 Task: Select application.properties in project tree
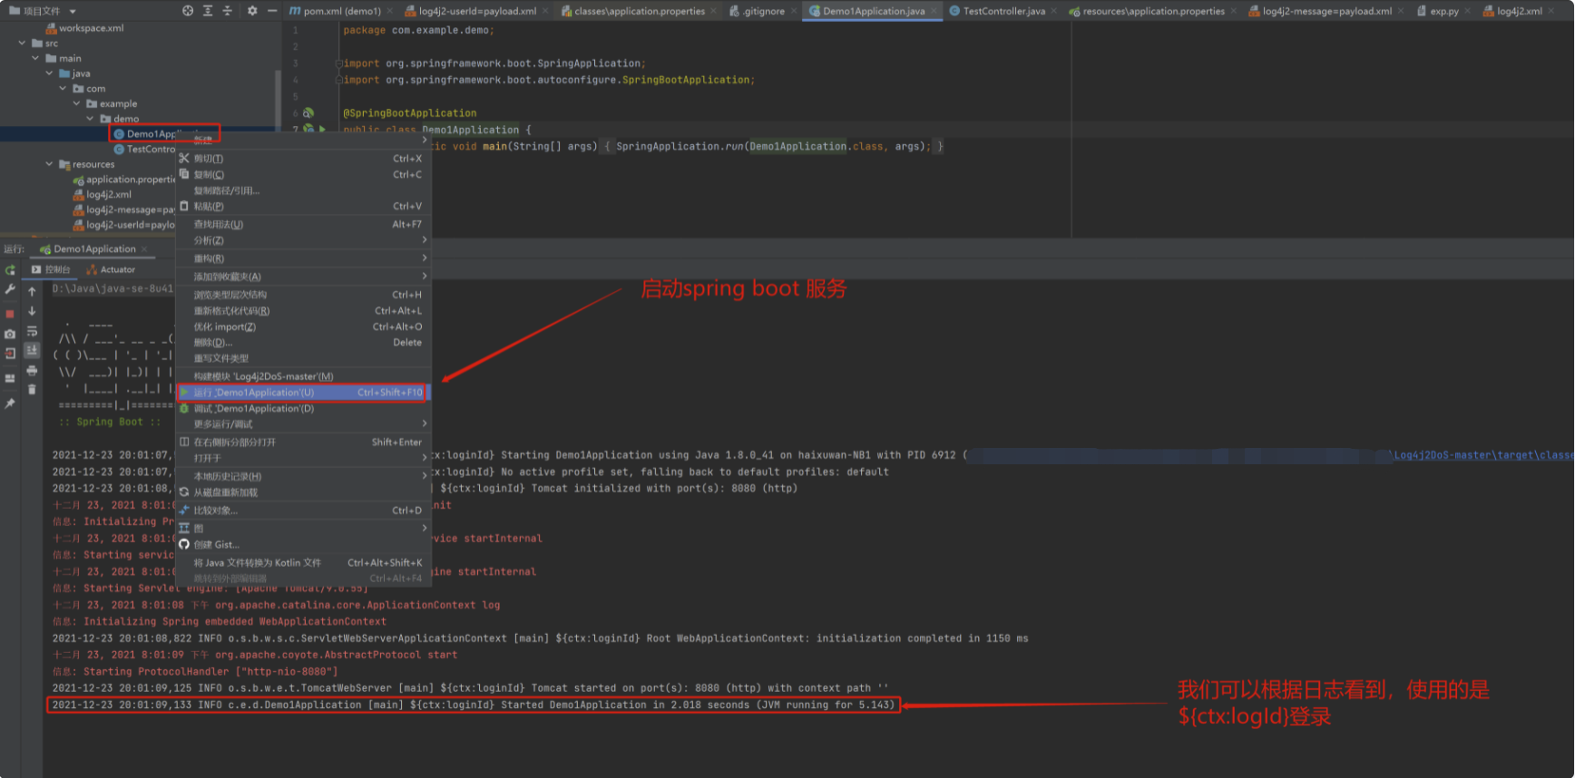[x=131, y=180]
